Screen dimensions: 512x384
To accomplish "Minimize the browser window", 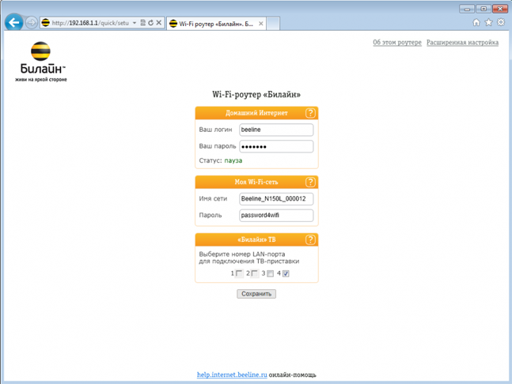I will coord(467,9).
